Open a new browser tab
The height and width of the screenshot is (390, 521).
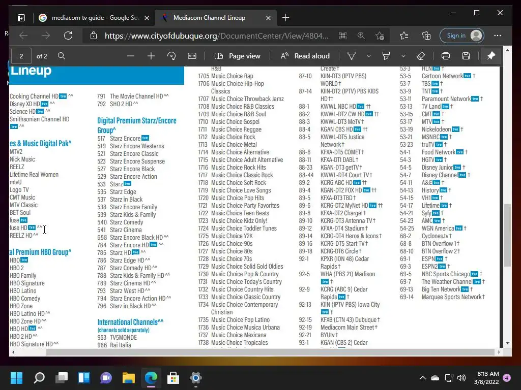(286, 18)
